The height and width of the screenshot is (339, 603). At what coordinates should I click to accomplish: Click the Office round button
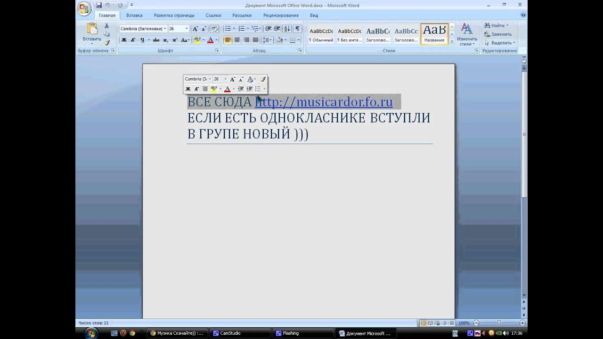coord(85,9)
